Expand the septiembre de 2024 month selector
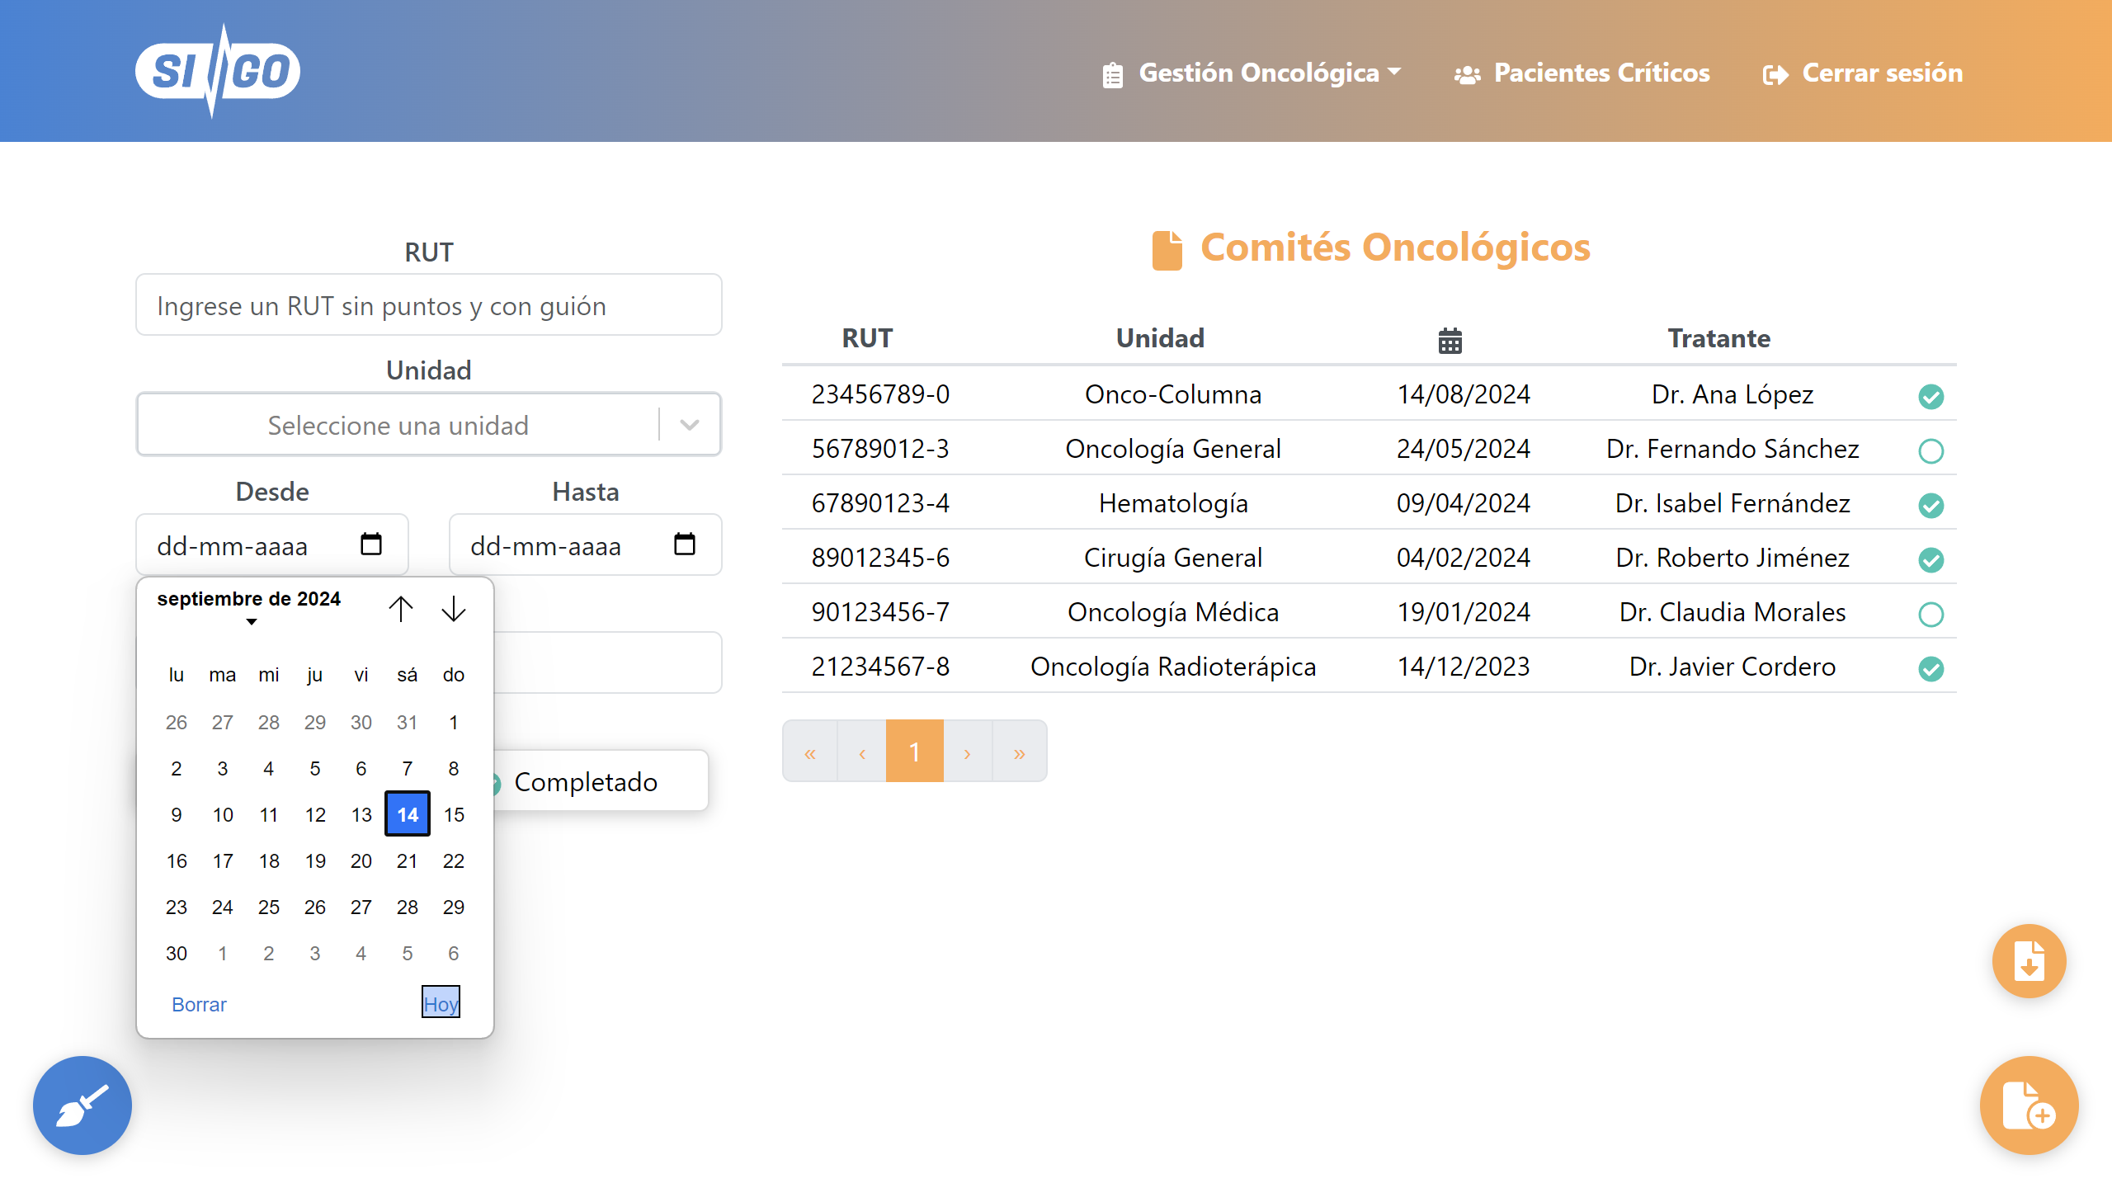Image resolution: width=2112 pixels, height=1188 pixels. (x=249, y=606)
